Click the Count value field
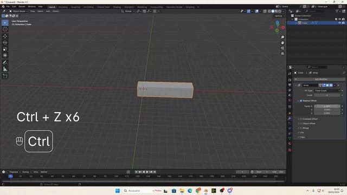The height and width of the screenshot is (195, 347). [327, 95]
